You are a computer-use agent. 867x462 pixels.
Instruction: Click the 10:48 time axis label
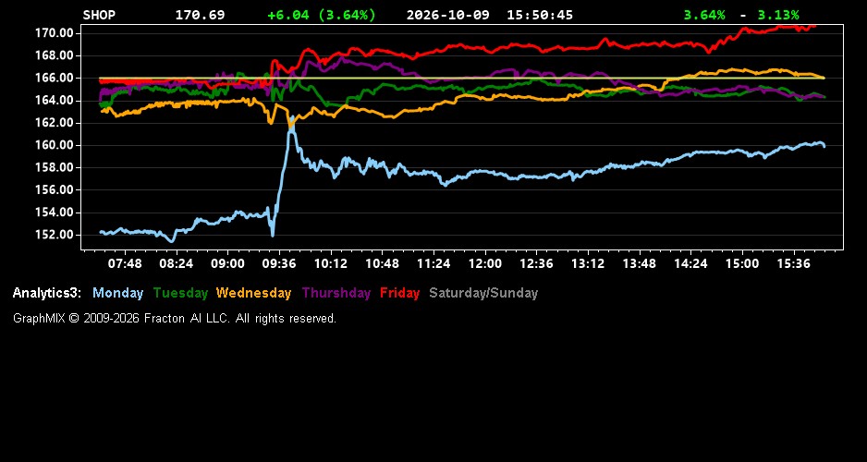(x=382, y=264)
